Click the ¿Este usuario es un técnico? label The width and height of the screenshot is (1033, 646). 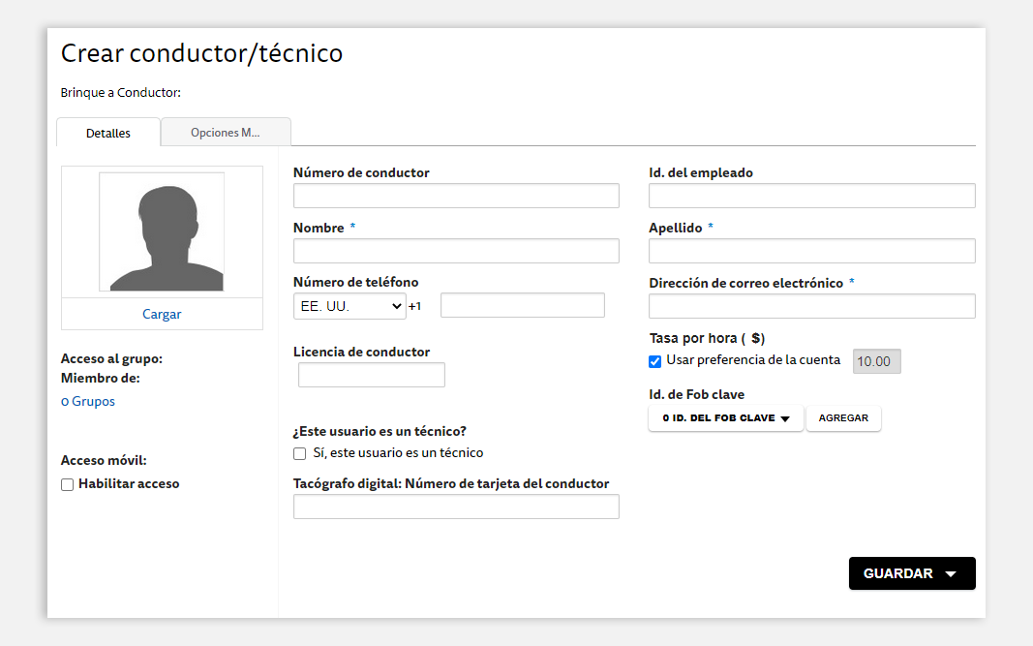click(380, 431)
